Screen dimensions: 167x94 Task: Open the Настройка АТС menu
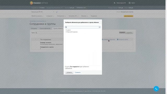click(x=74, y=16)
